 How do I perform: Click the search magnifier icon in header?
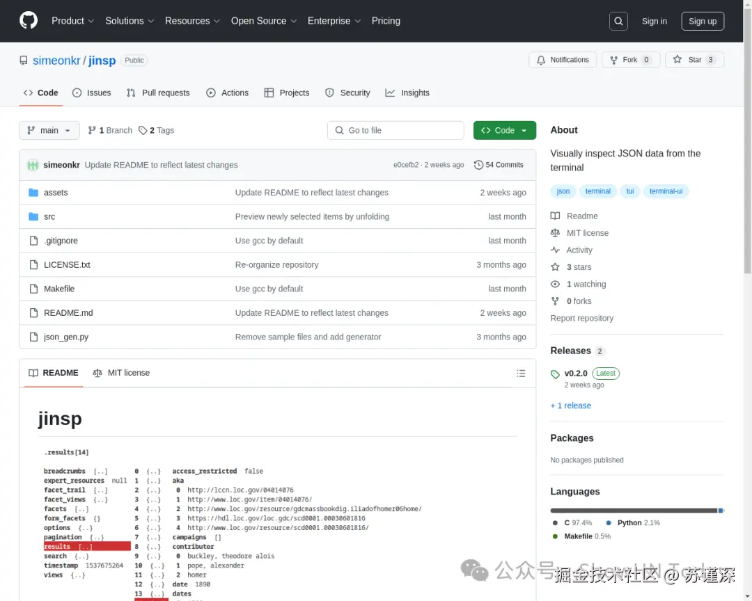[x=618, y=21]
